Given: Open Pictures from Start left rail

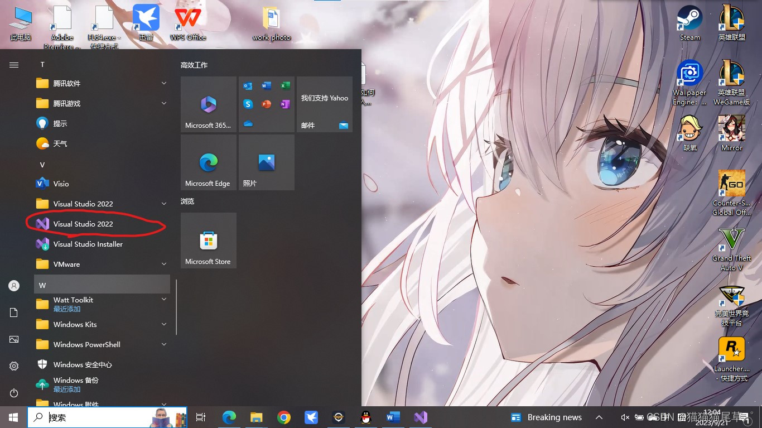Looking at the screenshot, I should pyautogui.click(x=14, y=339).
